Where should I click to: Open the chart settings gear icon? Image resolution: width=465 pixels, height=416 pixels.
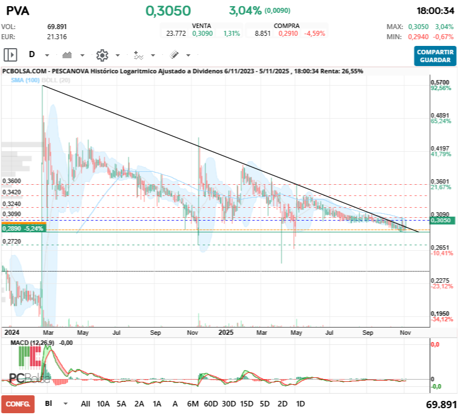point(101,54)
